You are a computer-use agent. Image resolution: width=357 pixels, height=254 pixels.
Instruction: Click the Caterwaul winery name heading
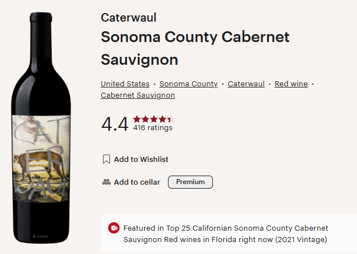tap(129, 18)
